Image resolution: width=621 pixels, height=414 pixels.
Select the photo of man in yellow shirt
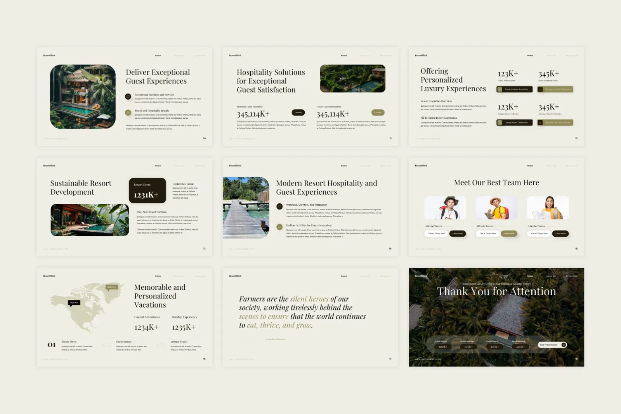(496, 208)
